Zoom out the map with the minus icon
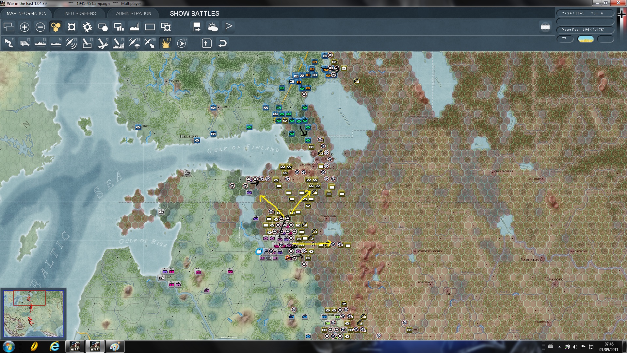 [40, 27]
